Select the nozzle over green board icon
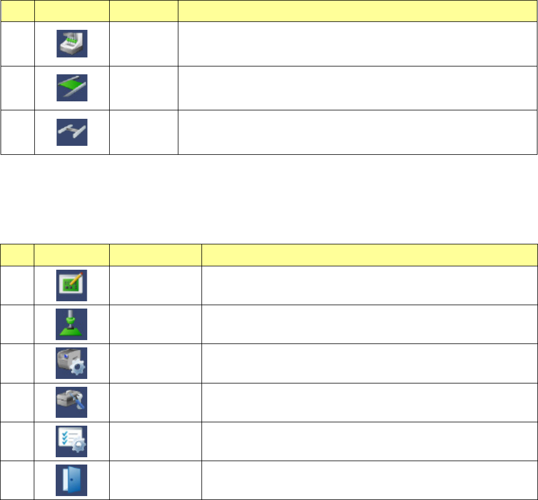The width and height of the screenshot is (538, 500). tap(71, 324)
